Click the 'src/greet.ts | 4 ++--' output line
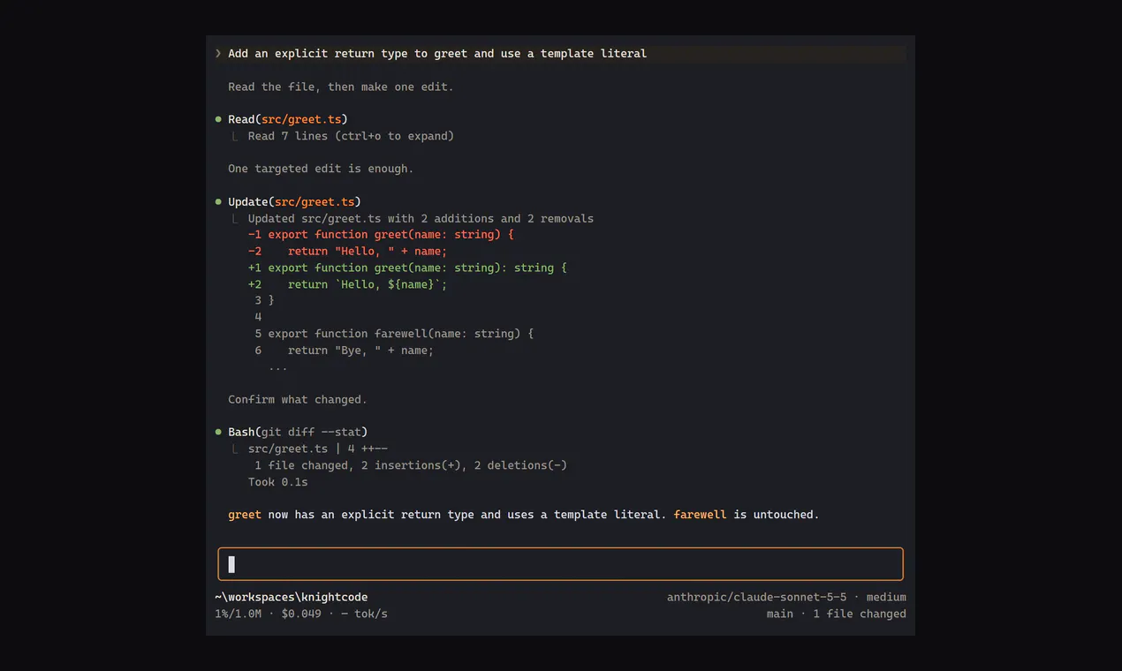The width and height of the screenshot is (1122, 671). pyautogui.click(x=318, y=449)
